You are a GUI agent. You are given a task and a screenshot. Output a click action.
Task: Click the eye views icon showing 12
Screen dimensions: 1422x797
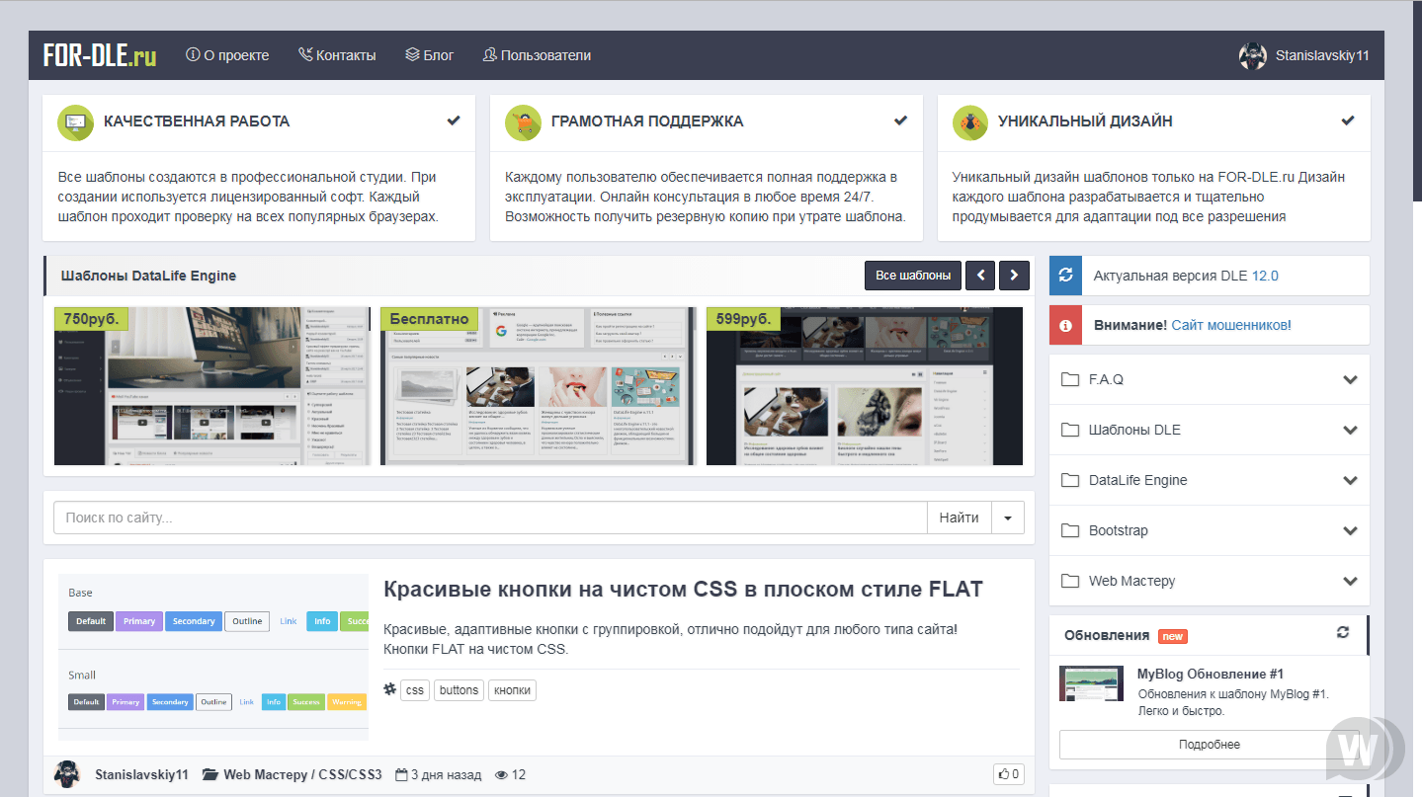[499, 775]
